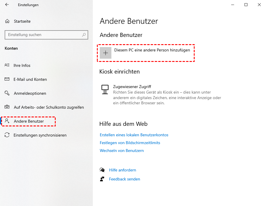Click the Einstellungen synchronisieren sync icon
Viewport: 266px width, 206px height.
7,135
